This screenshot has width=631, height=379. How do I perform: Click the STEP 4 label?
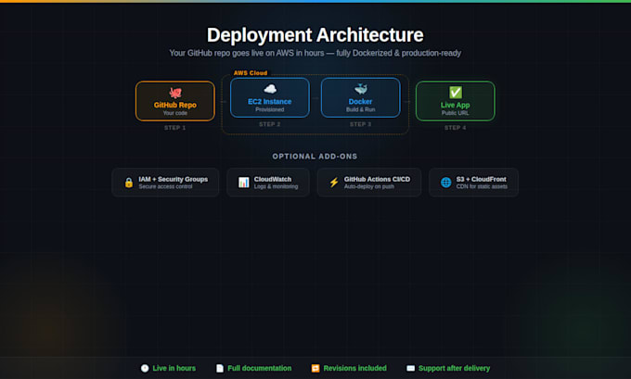coord(455,128)
